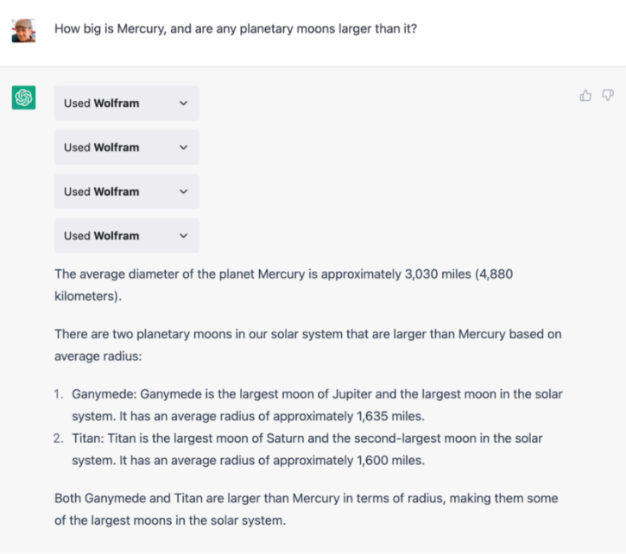Image resolution: width=626 pixels, height=554 pixels.
Task: Click the word 'kilometers).' in the first paragraph
Action: tap(88, 296)
